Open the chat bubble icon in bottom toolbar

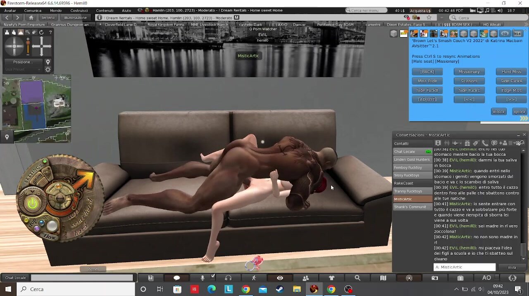176,278
